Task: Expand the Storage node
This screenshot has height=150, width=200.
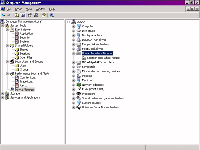Action: (2, 93)
